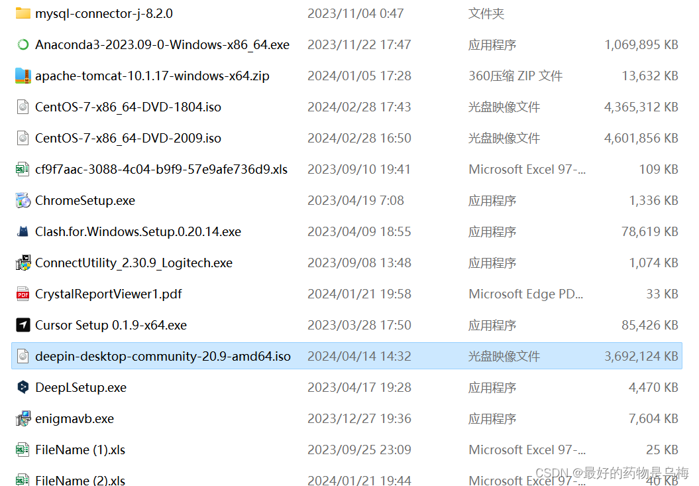Click the FileName (1).xls Excel icon
This screenshot has height=486, width=699.
point(23,450)
